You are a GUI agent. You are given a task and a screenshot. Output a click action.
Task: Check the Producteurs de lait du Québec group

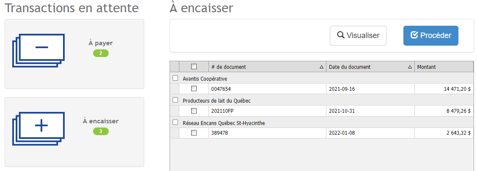coord(175,100)
